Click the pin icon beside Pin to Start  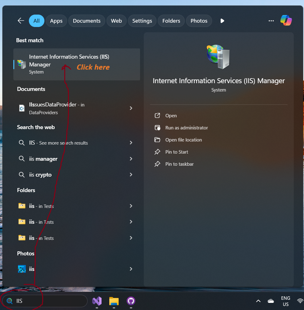pyautogui.click(x=157, y=152)
